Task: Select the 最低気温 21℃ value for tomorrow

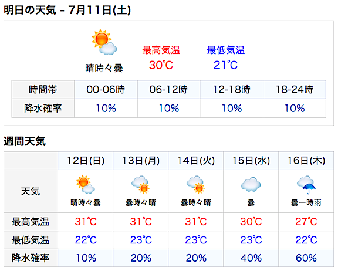Action: coord(226,65)
